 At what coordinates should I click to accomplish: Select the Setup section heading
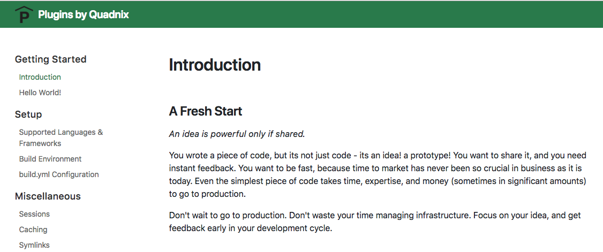[28, 114]
